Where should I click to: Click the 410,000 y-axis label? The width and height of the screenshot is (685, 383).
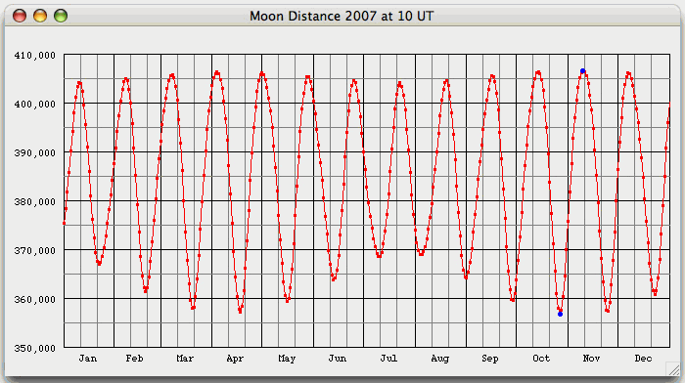click(35, 56)
